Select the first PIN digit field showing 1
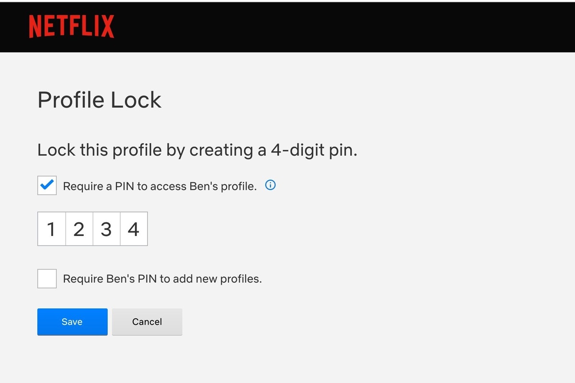575x383 pixels. (x=51, y=229)
